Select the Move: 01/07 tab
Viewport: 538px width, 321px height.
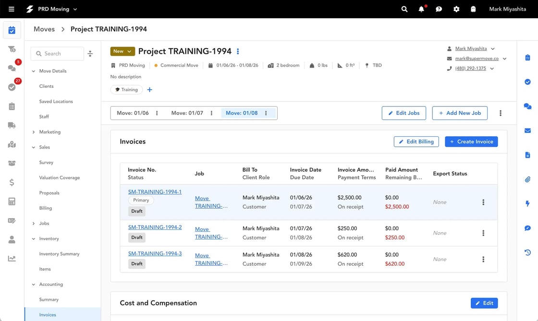click(187, 113)
